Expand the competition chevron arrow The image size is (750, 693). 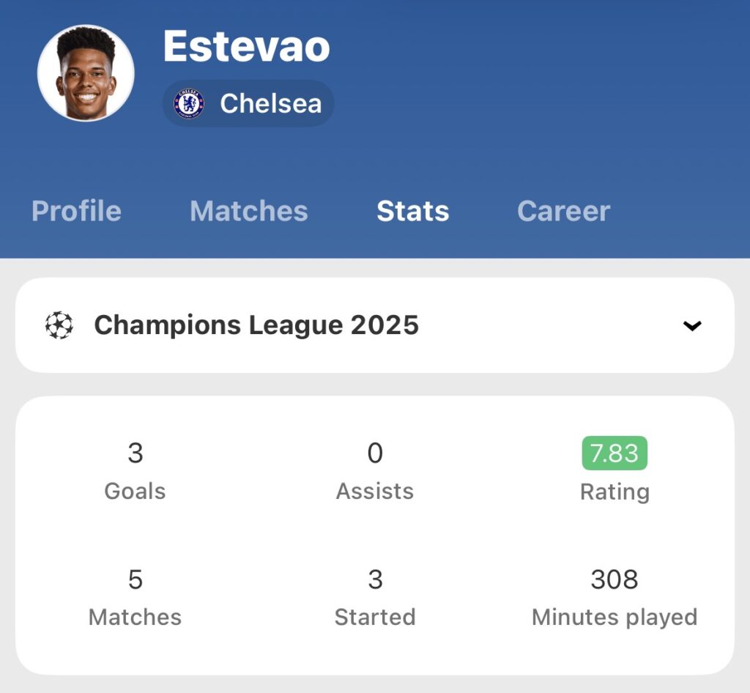[x=691, y=326]
